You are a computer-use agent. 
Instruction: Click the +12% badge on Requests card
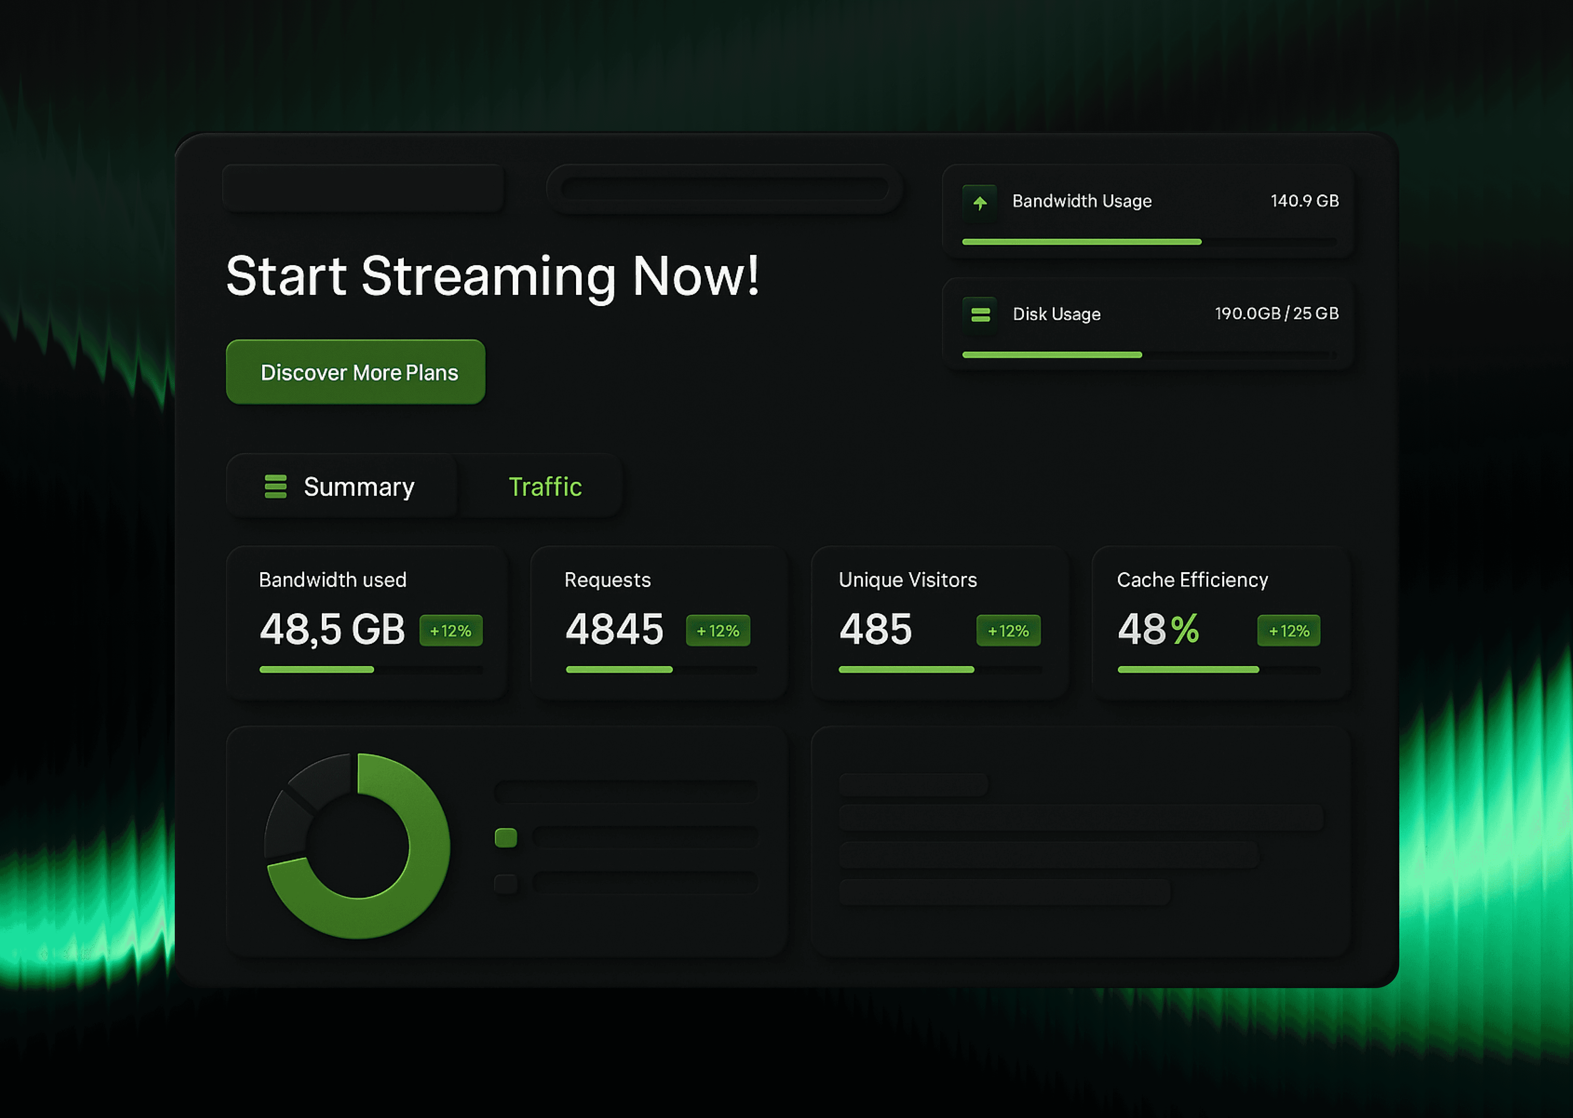point(718,631)
